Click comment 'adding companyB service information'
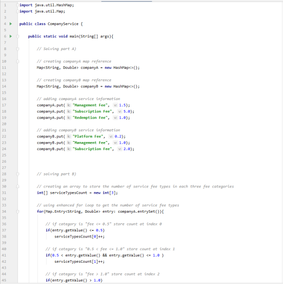The height and width of the screenshot is (284, 283). click(x=78, y=130)
